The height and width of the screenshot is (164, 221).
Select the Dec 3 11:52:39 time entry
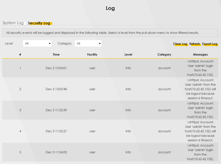coord(56,110)
